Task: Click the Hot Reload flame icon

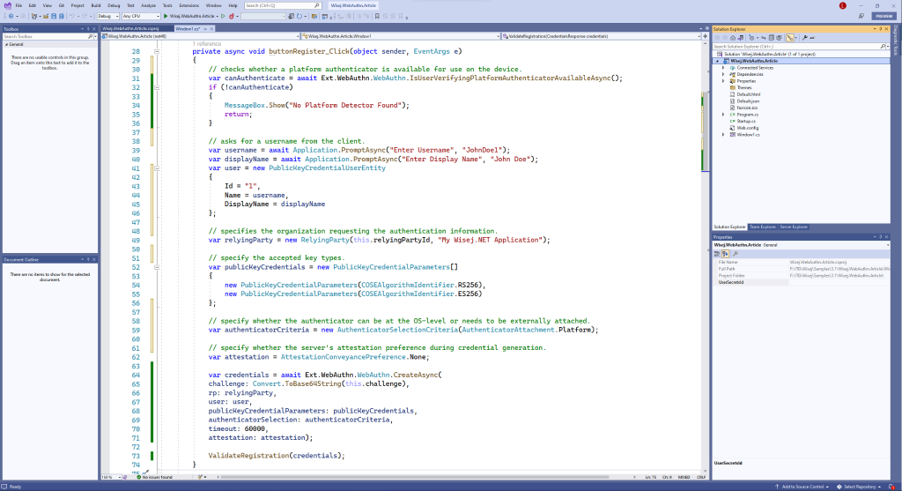Action: [232, 16]
